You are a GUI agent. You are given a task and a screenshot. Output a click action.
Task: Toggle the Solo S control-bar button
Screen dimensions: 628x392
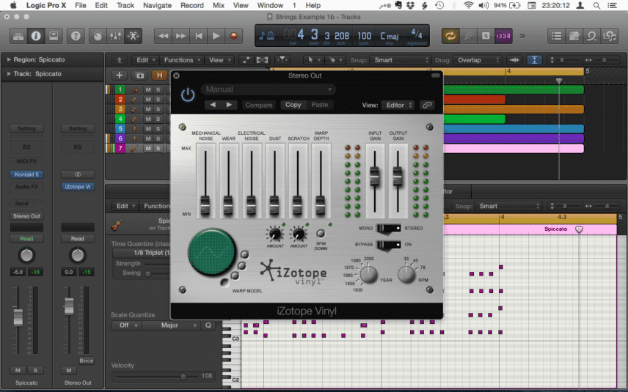[x=486, y=36]
